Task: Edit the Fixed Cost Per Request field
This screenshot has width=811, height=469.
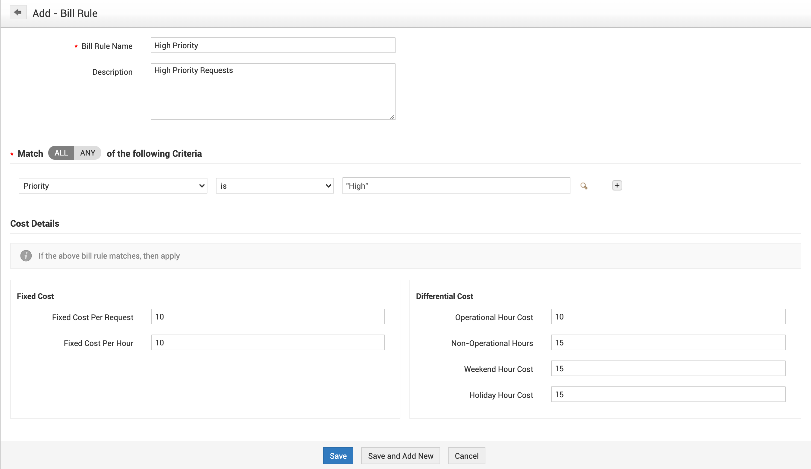Action: pyautogui.click(x=267, y=316)
